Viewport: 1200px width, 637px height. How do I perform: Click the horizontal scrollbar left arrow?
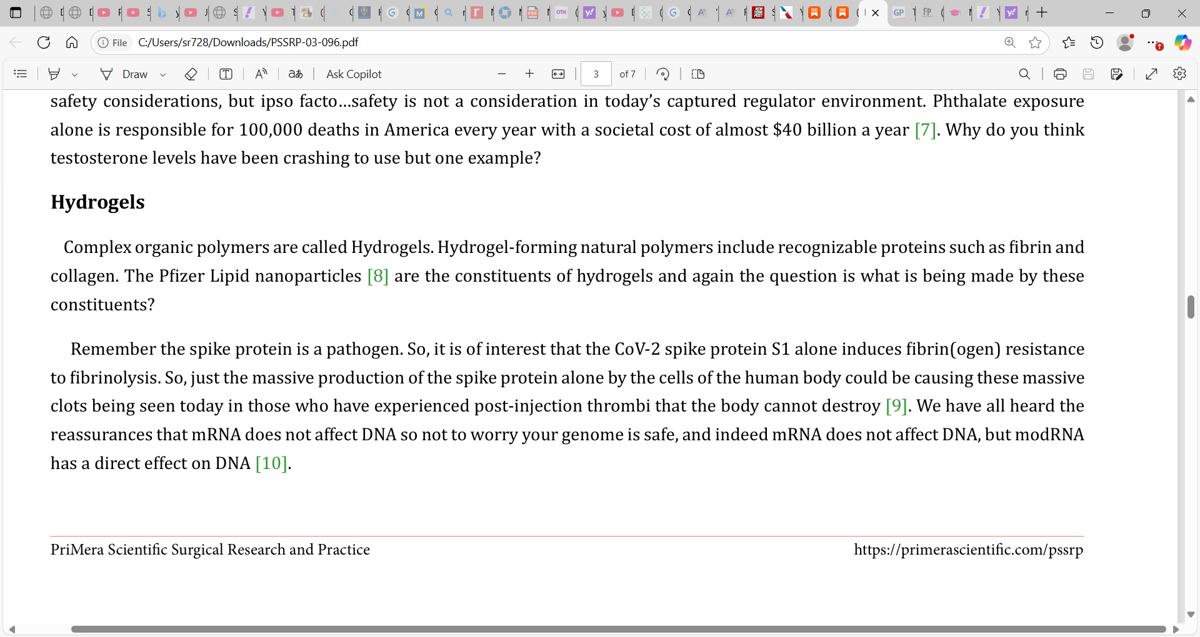(12, 629)
